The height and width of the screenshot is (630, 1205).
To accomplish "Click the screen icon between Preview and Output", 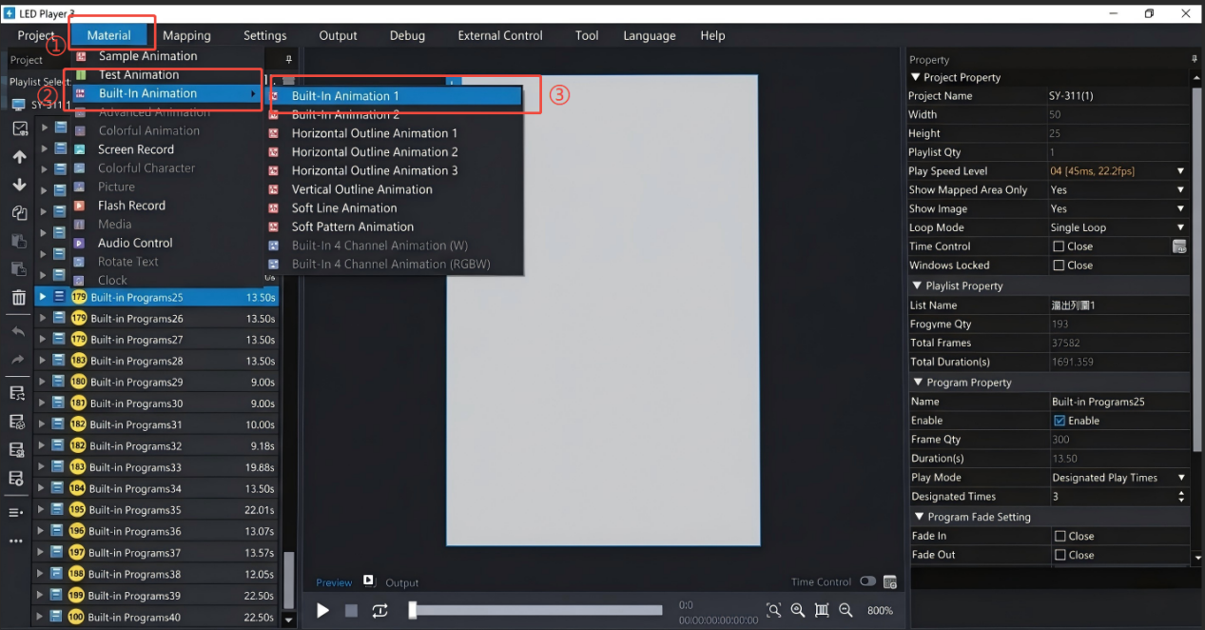I will click(369, 581).
